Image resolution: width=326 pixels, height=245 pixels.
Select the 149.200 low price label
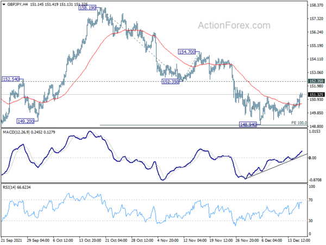[x=26, y=121]
